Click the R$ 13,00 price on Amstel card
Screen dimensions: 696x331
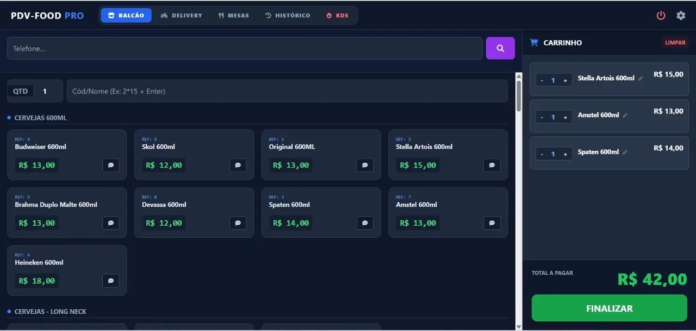[418, 223]
